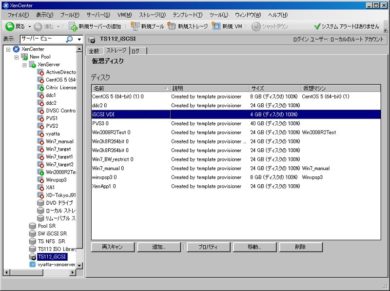Click the search magnifier icon in view box
The height and width of the screenshot is (291, 390).
tap(69, 39)
